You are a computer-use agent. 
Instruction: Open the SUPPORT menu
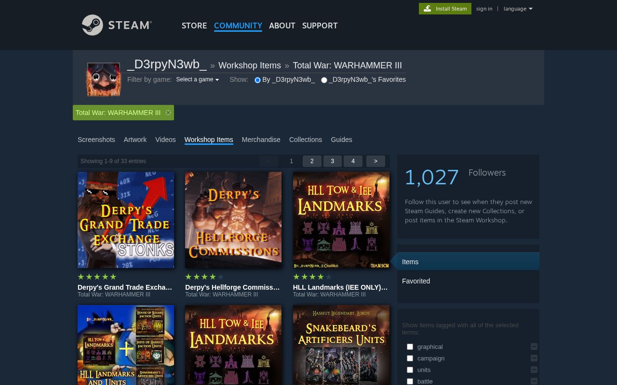click(x=320, y=26)
